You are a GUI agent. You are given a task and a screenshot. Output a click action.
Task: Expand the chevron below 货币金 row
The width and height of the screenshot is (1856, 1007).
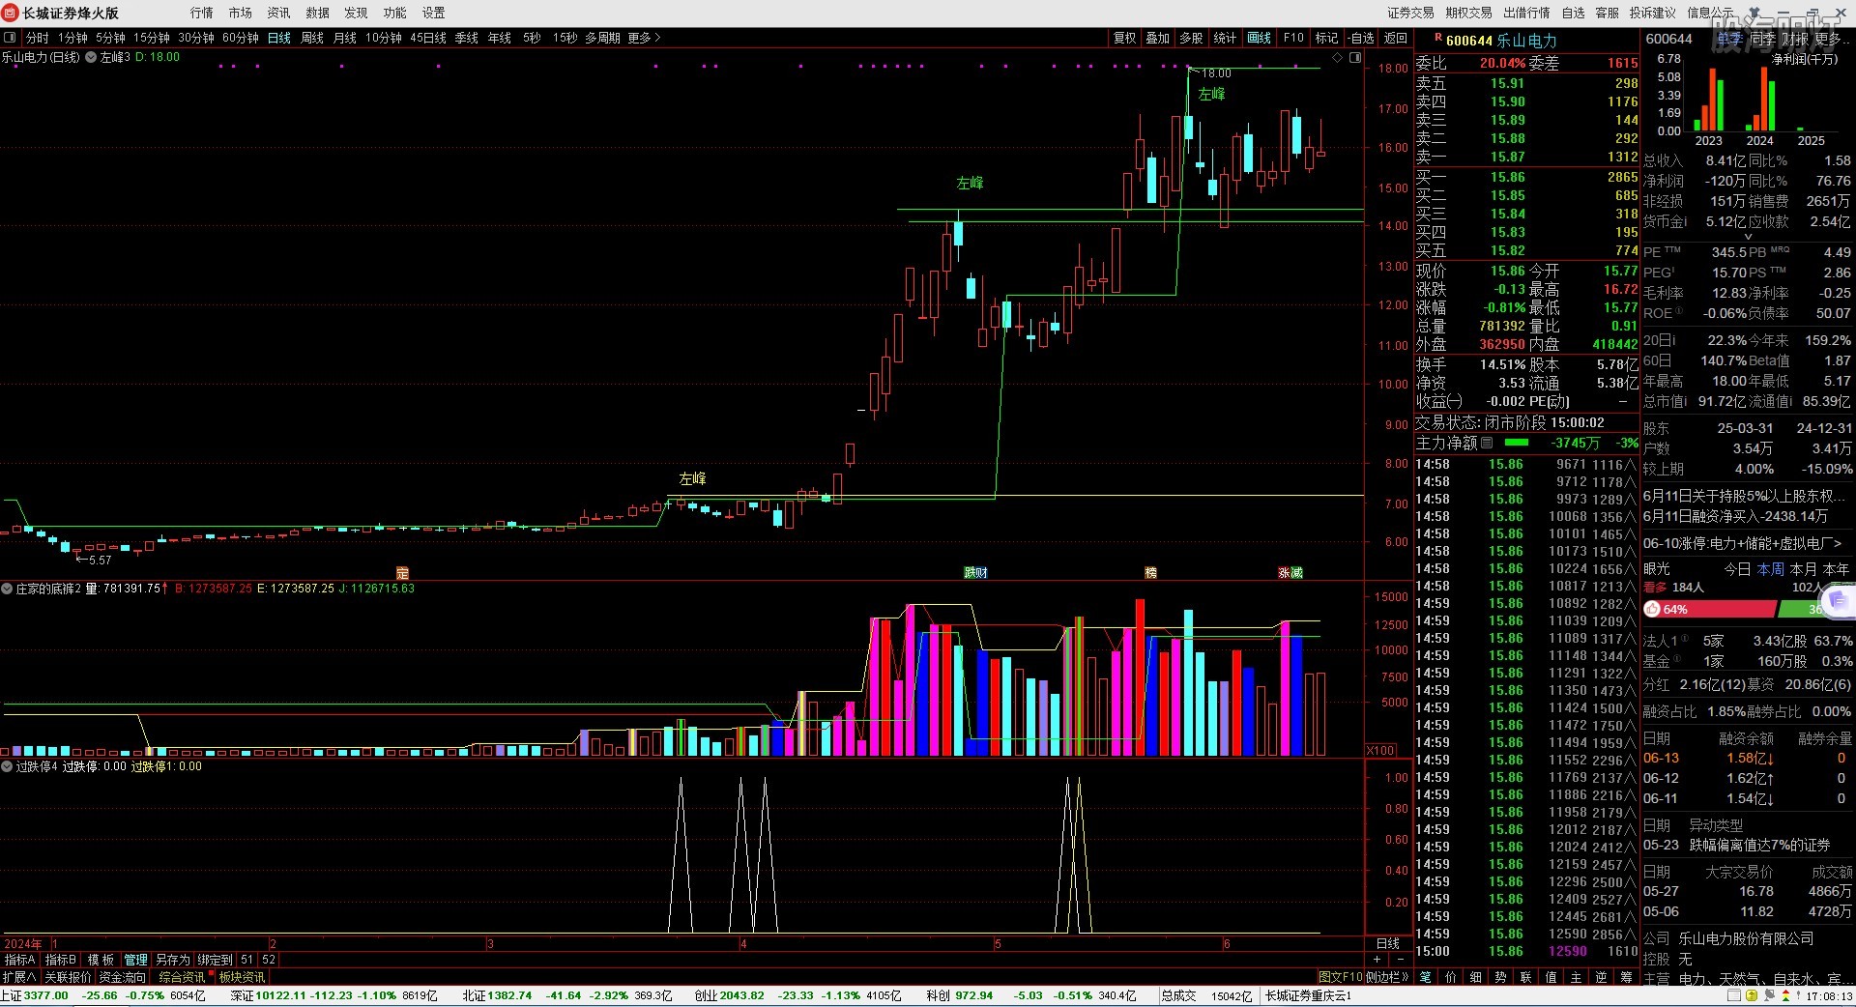tap(1748, 237)
